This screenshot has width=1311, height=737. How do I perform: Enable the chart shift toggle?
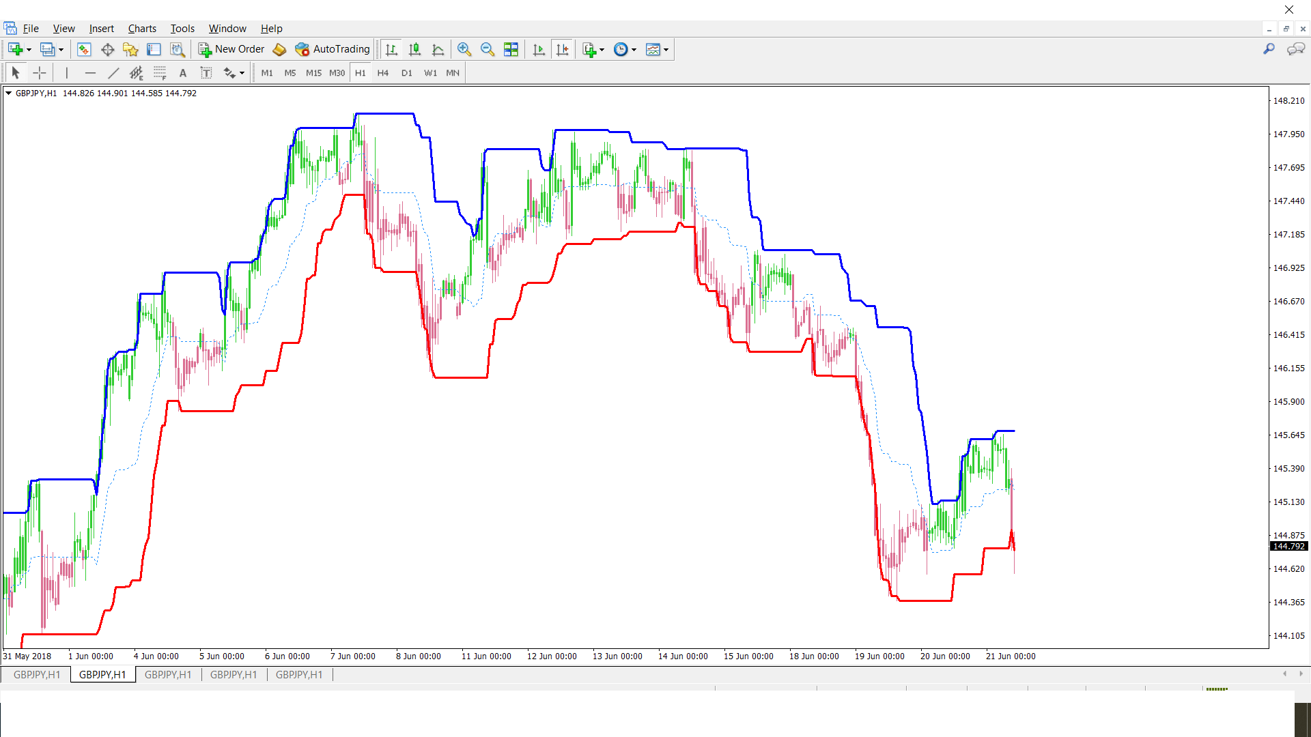point(562,49)
